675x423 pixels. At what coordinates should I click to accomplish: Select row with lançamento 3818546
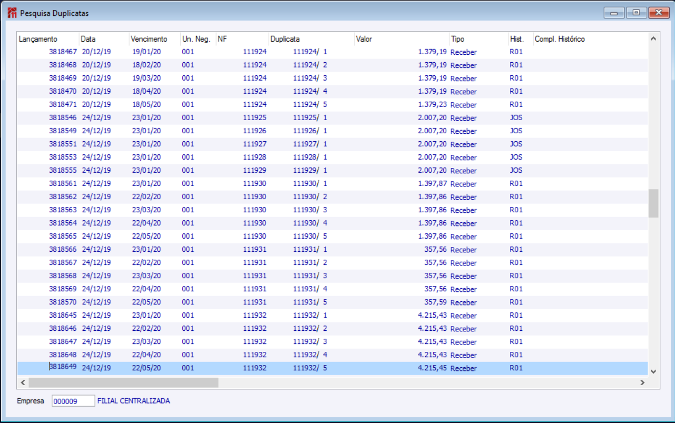(332, 118)
